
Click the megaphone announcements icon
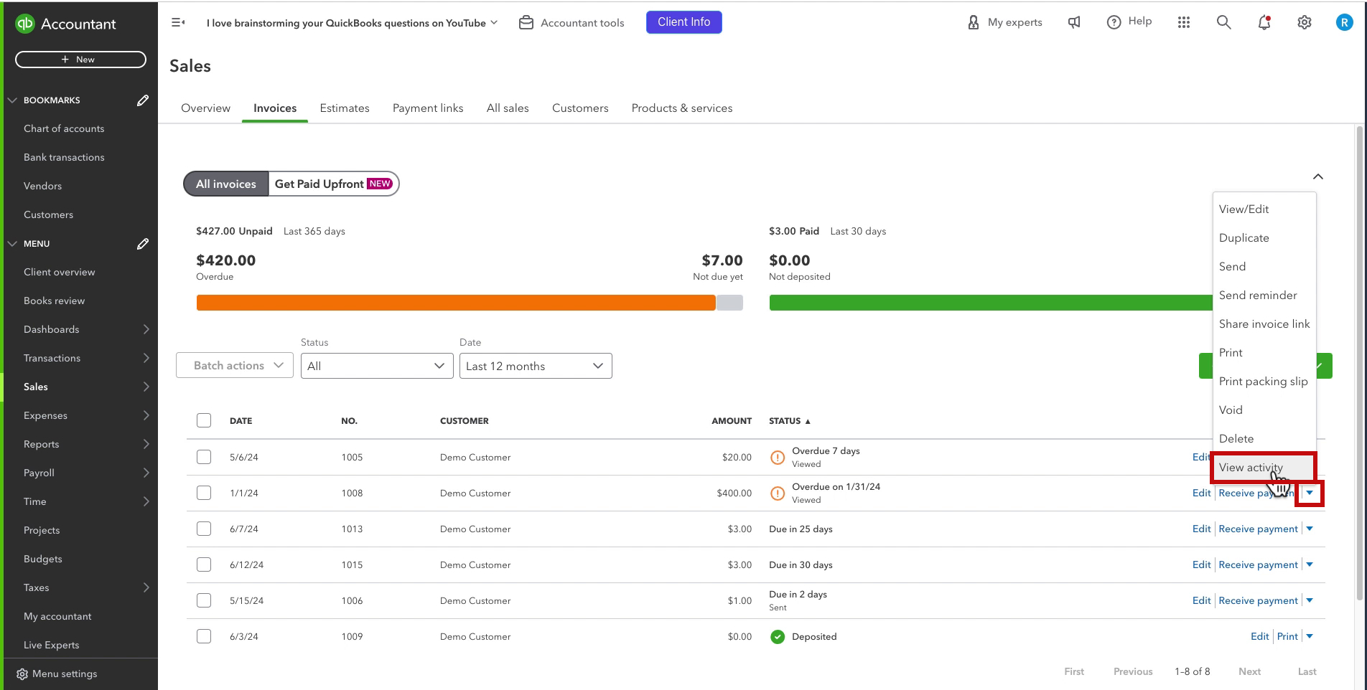[x=1074, y=22]
